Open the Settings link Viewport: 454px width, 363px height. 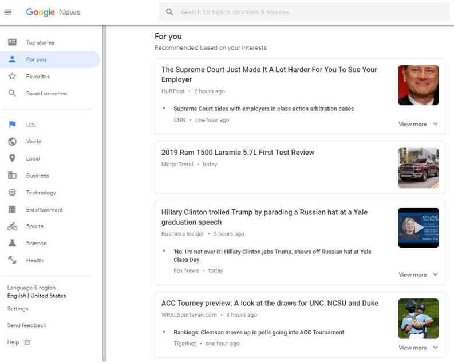[18, 309]
